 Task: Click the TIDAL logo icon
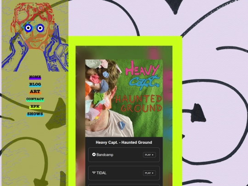pyautogui.click(x=94, y=173)
